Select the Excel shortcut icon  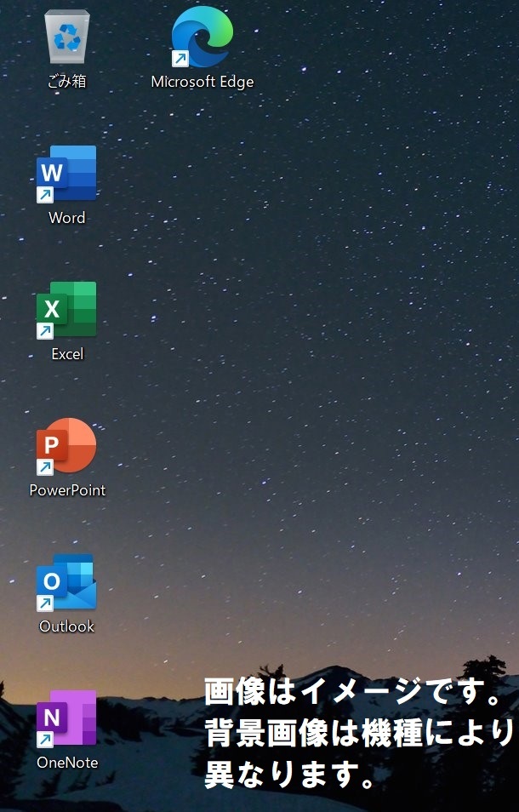66,310
